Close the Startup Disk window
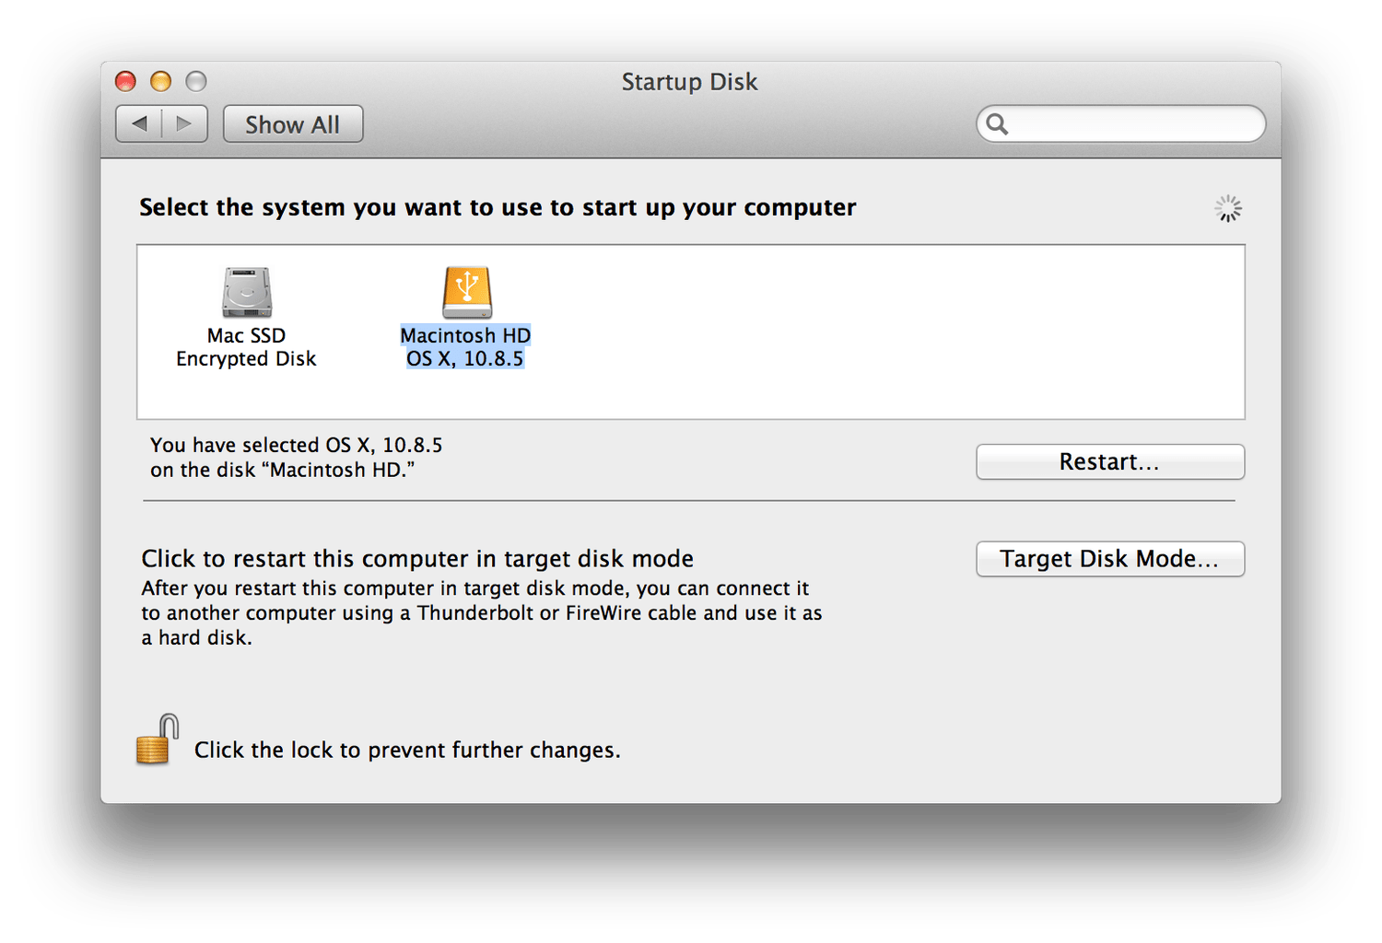The image size is (1382, 943). pyautogui.click(x=125, y=82)
